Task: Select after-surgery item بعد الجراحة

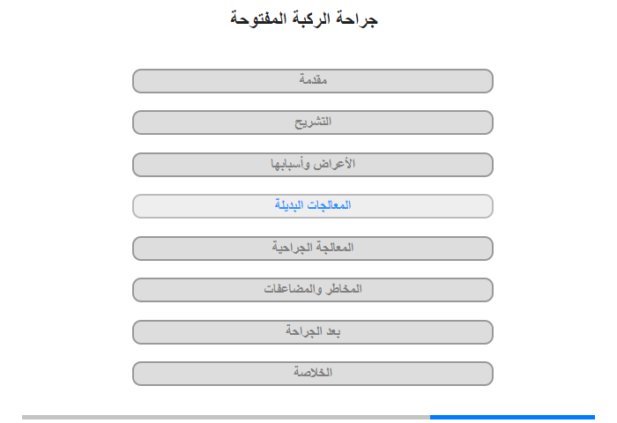Action: click(x=312, y=332)
